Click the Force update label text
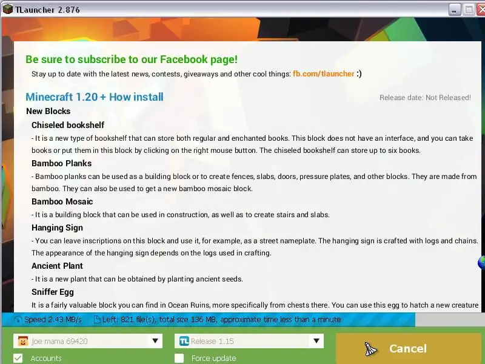 point(214,359)
